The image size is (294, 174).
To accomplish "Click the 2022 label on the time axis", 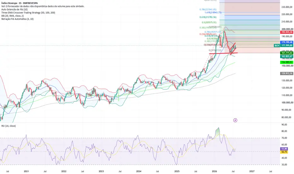I will (64, 171).
